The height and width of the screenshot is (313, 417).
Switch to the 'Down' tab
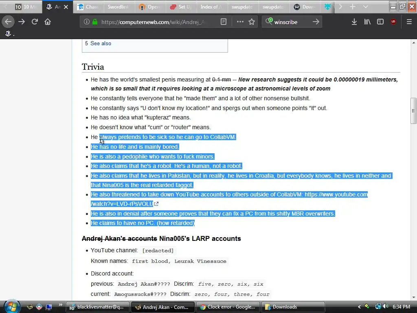coord(305,7)
